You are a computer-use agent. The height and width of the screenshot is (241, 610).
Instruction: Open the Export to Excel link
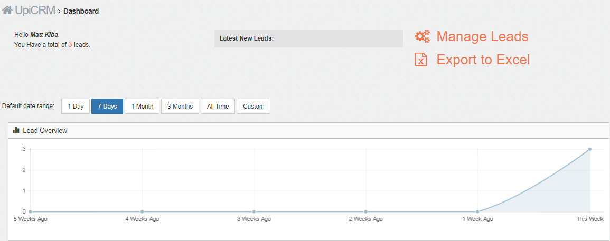(x=483, y=60)
